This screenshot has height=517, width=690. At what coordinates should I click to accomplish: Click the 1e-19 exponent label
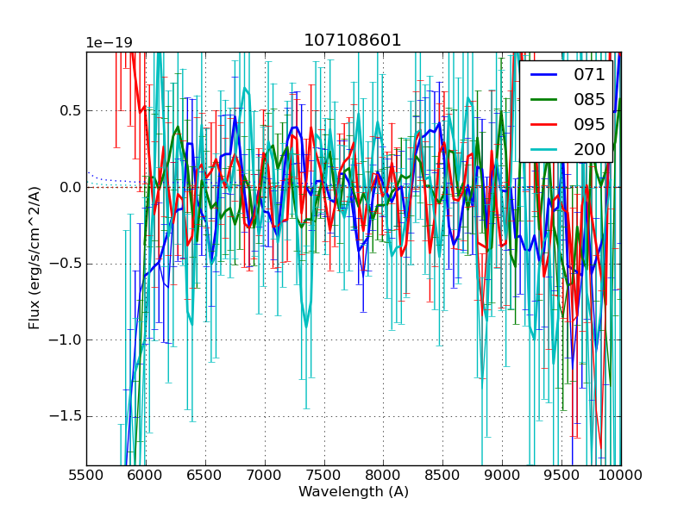click(110, 43)
